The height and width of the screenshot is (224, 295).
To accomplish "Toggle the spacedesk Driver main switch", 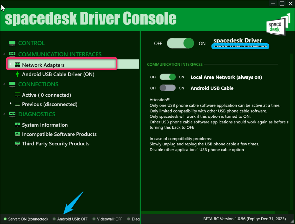I will [180, 43].
